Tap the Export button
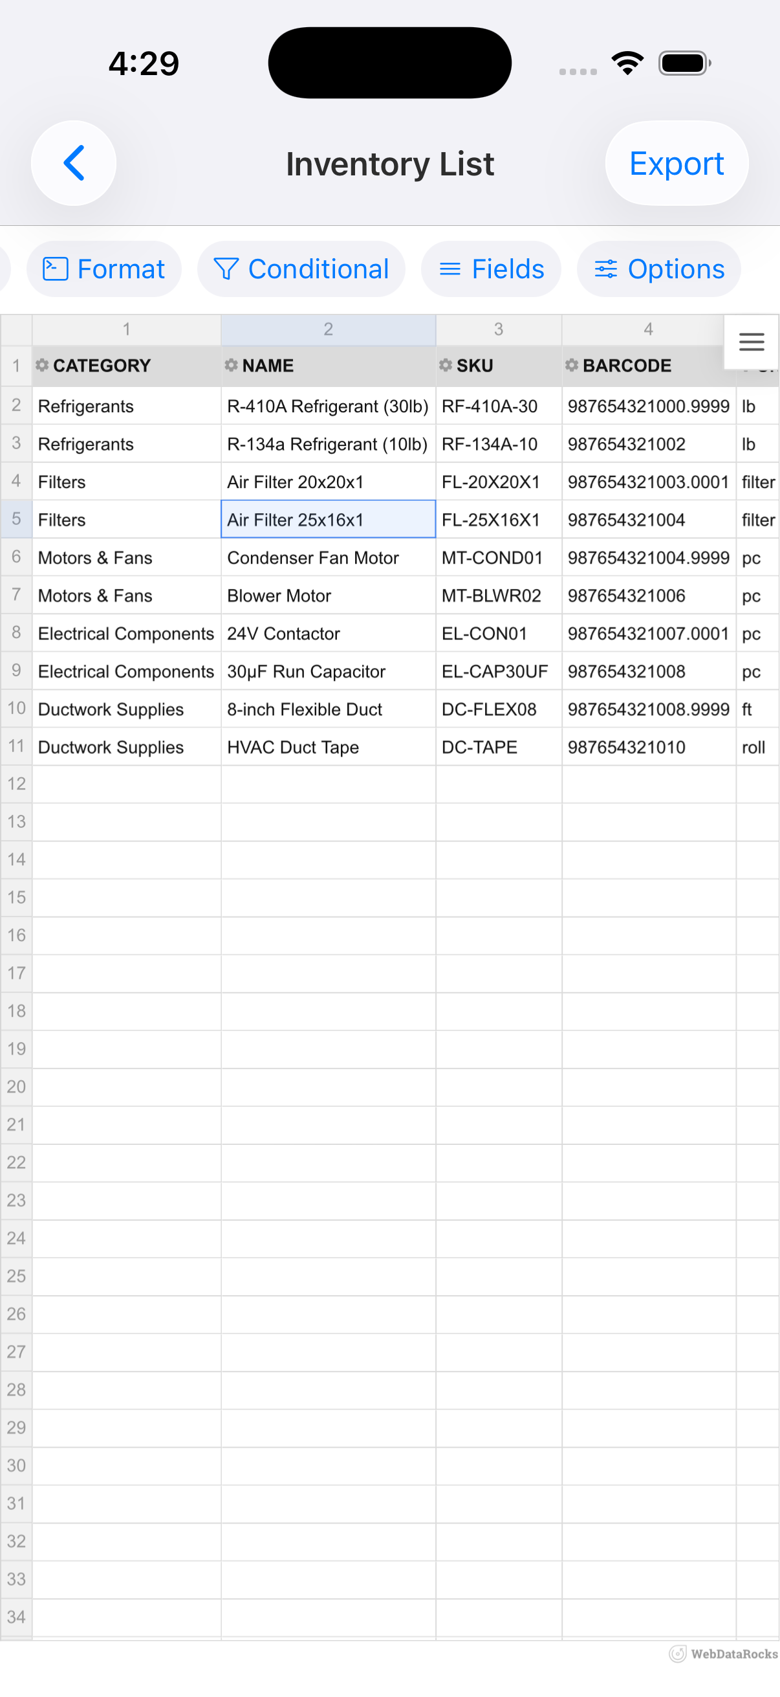Screen dimensions: 780x1697 [x=676, y=162]
